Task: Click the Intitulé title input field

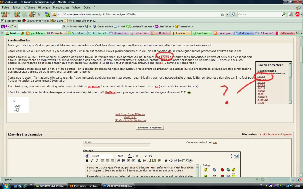Action: tap(117, 146)
